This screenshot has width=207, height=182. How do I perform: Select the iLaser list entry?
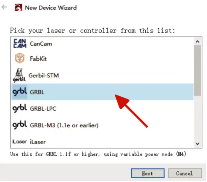[x=102, y=141]
